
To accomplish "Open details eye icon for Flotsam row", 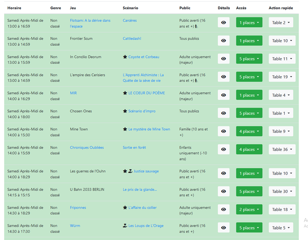I will coord(223,23).
